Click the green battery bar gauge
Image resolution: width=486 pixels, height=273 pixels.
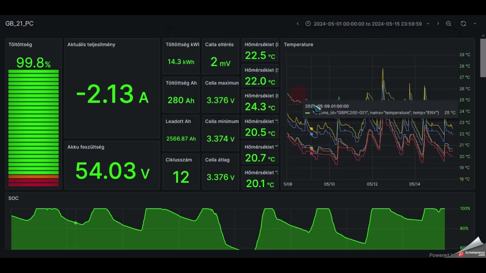point(33,128)
